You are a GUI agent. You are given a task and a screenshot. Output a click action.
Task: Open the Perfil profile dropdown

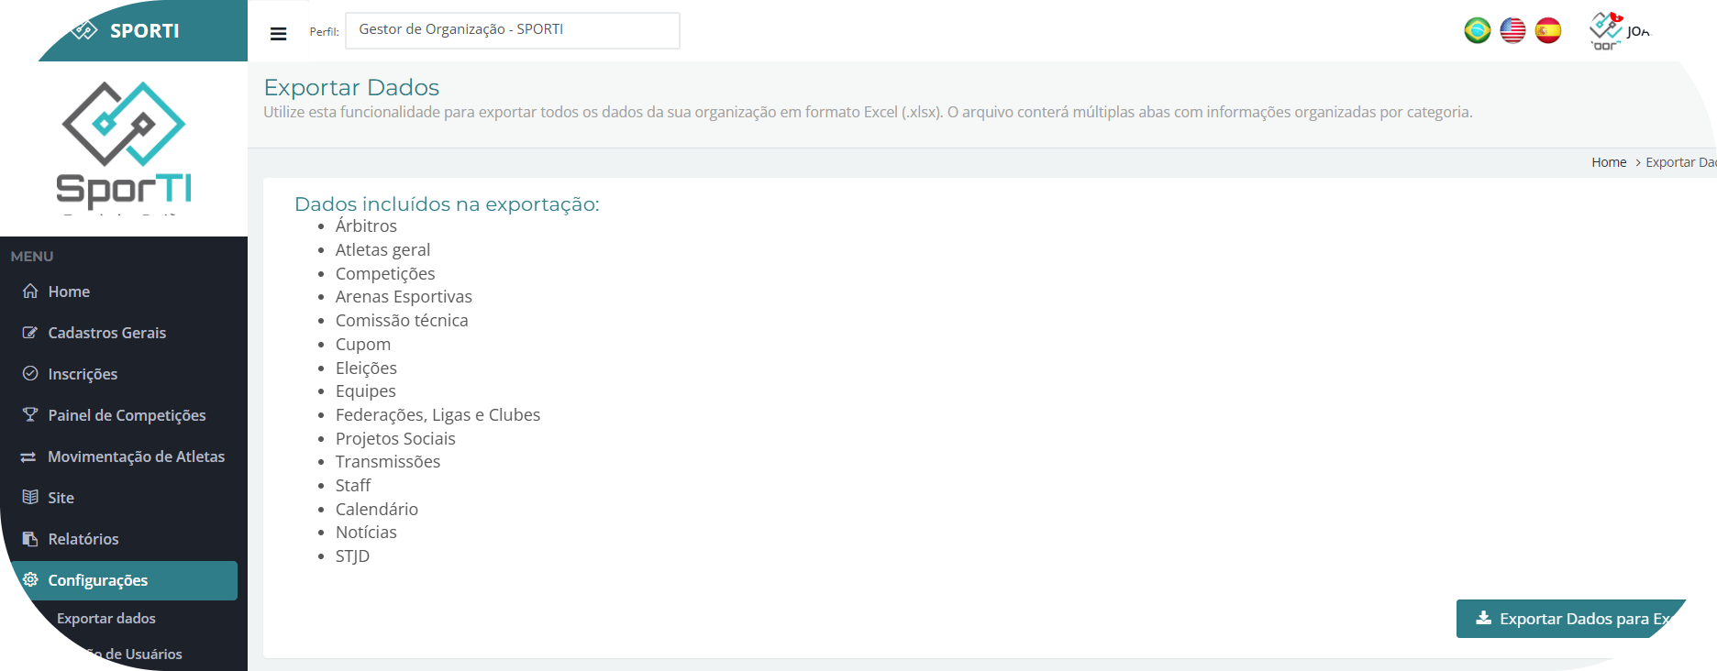pos(512,30)
